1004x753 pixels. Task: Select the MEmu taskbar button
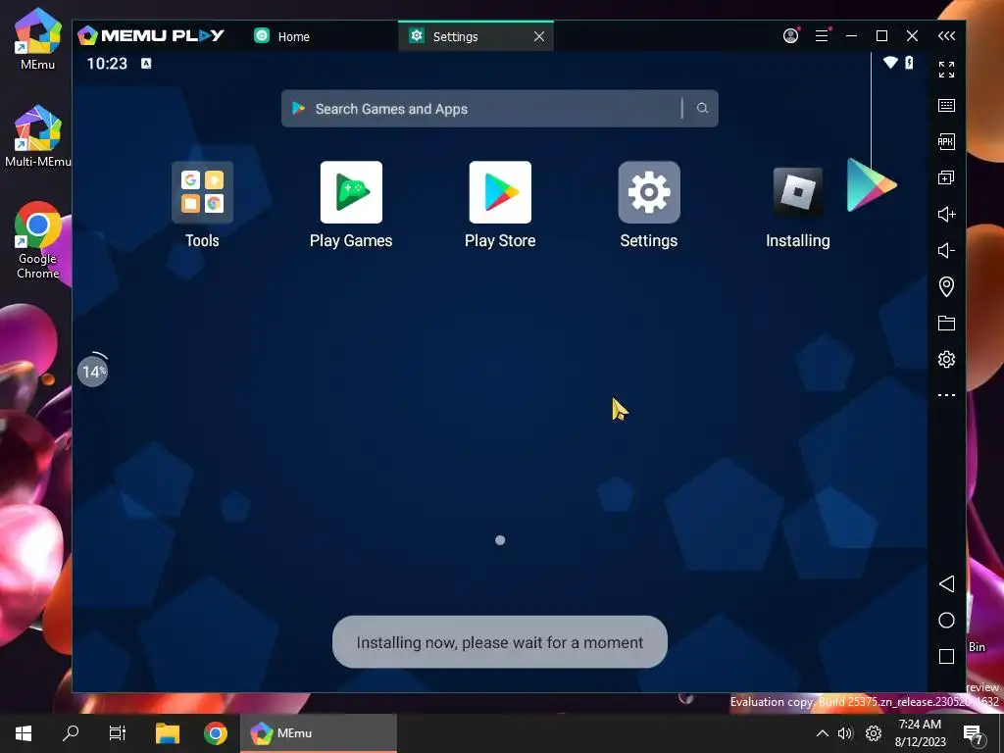pyautogui.click(x=319, y=733)
